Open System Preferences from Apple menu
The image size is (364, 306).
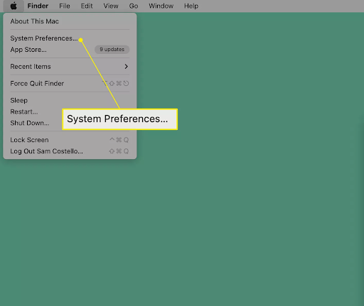(x=44, y=38)
